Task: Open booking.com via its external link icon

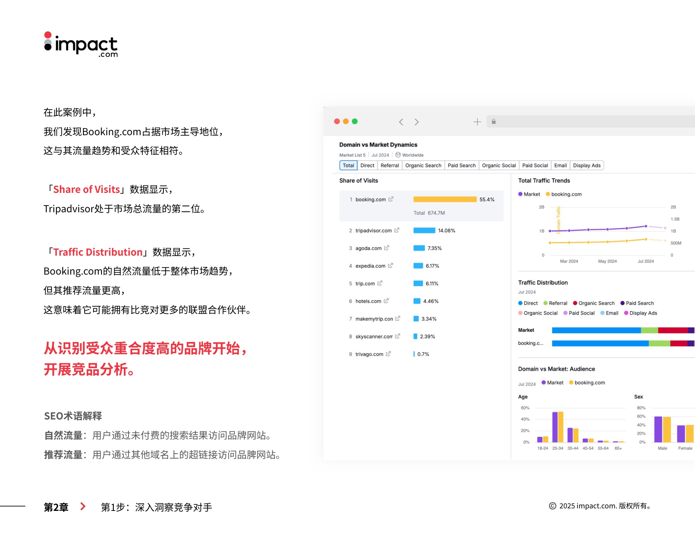Action: [391, 199]
